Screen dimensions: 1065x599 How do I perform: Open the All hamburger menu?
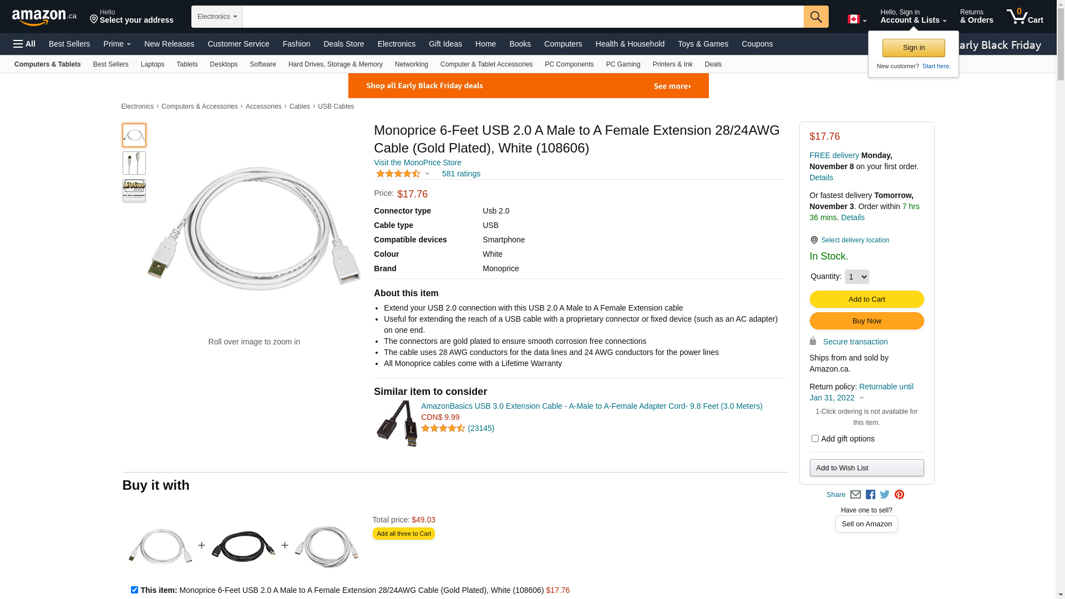[x=24, y=44]
